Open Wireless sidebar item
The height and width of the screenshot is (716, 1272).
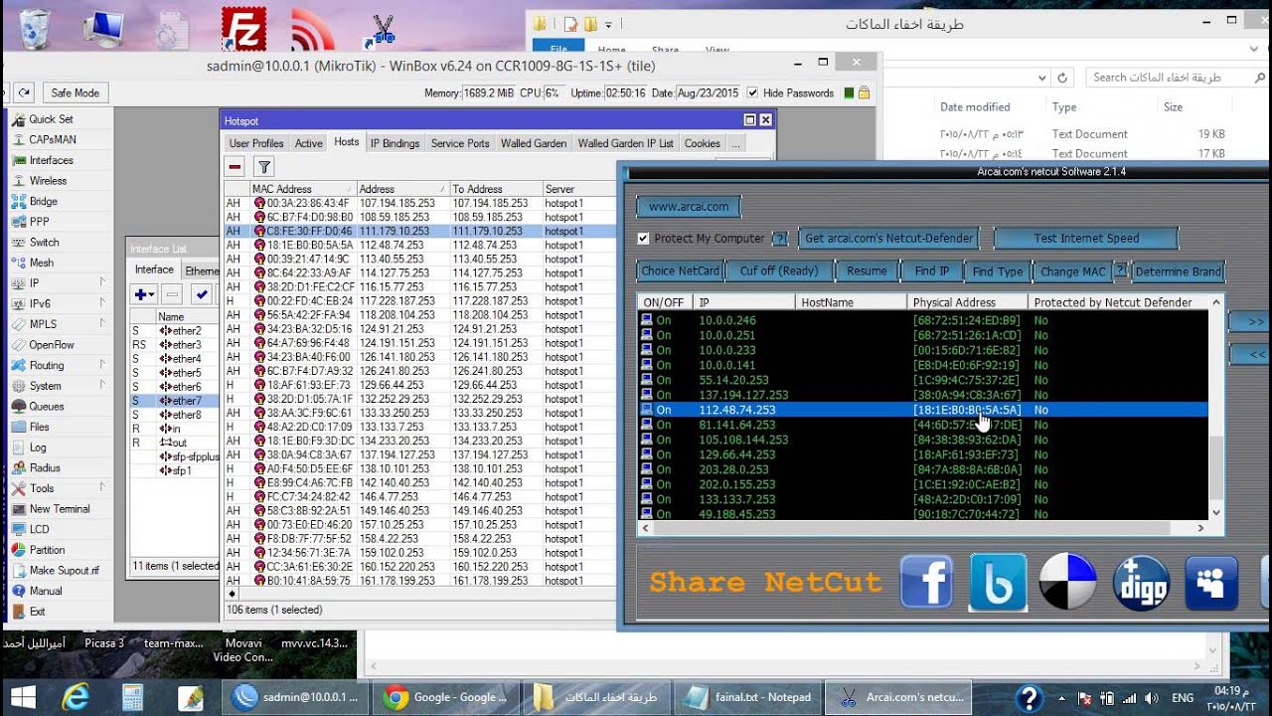coord(48,181)
